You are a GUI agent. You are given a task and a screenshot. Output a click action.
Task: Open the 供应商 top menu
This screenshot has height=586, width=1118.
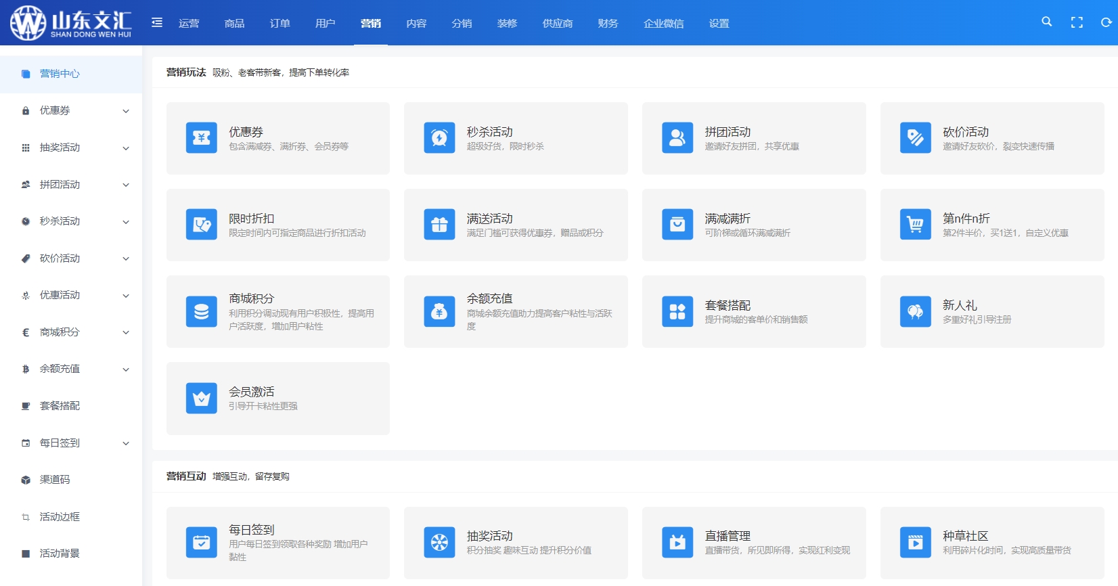point(558,23)
